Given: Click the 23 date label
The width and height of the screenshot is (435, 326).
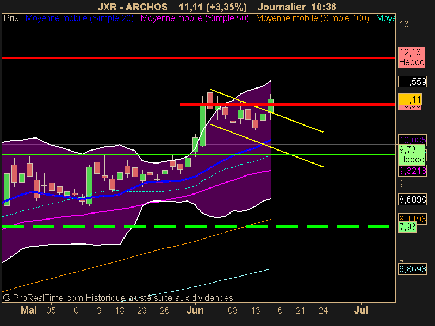Looking at the screenshot, I should 142,310.
